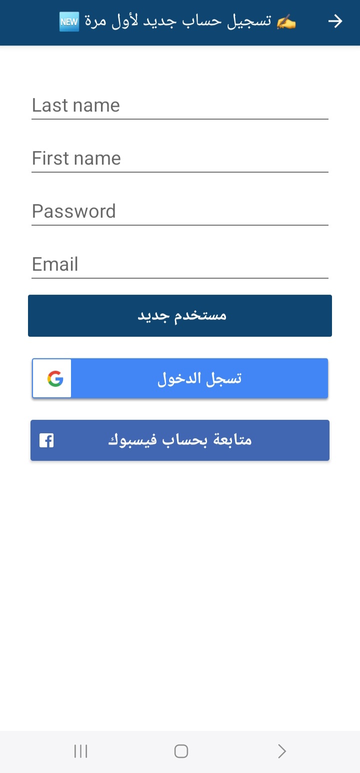Click the Facebook logo icon
This screenshot has width=360, height=773.
46,440
